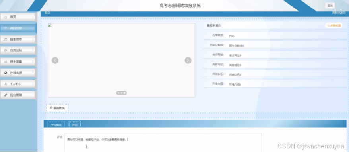Click the star icon in 点我收藏
The height and width of the screenshot is (152, 349).
point(328,25)
